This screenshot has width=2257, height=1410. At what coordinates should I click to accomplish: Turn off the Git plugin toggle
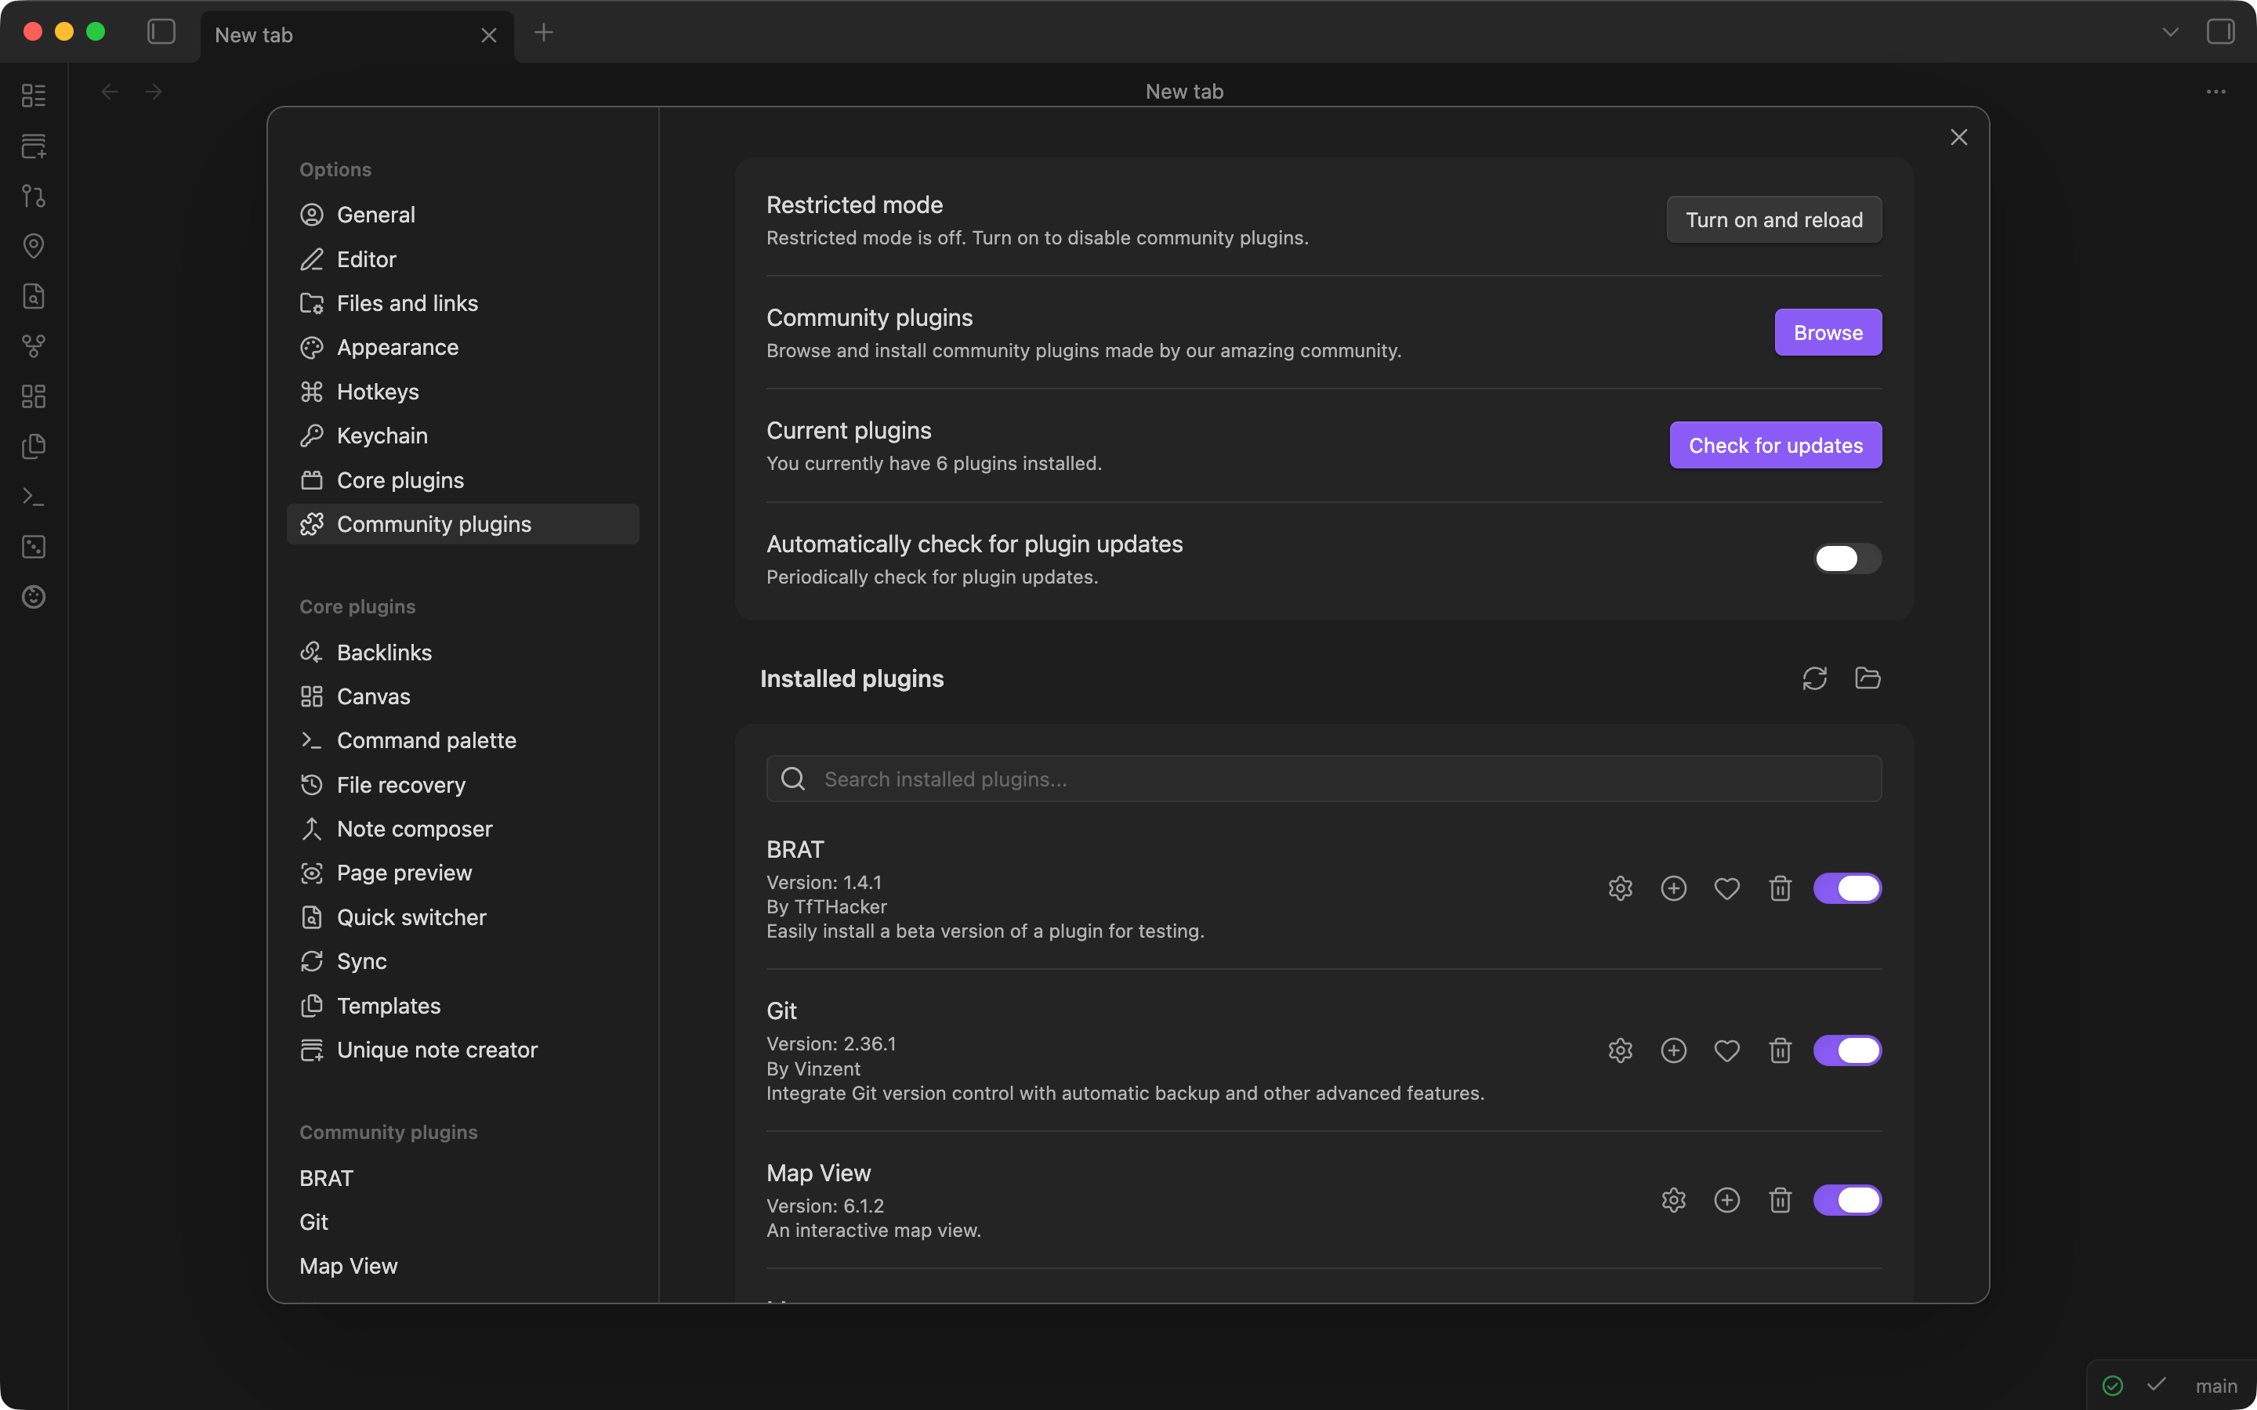pyautogui.click(x=1846, y=1050)
